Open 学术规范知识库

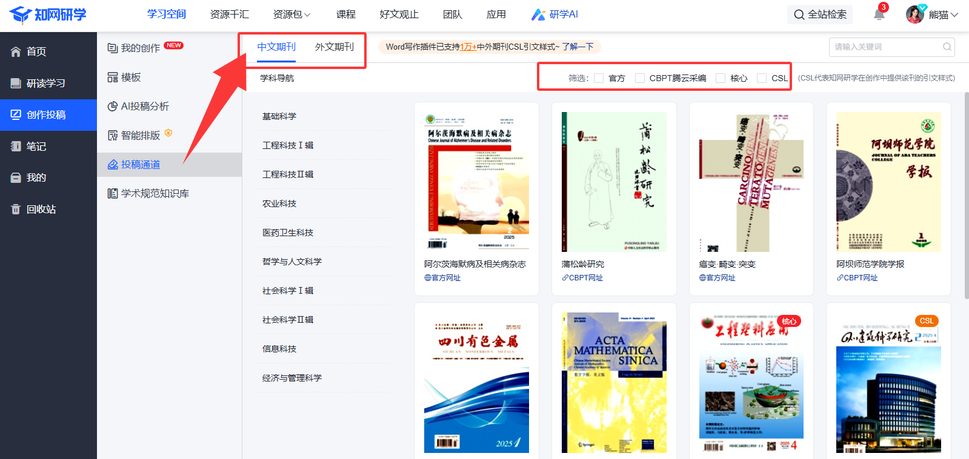click(155, 193)
